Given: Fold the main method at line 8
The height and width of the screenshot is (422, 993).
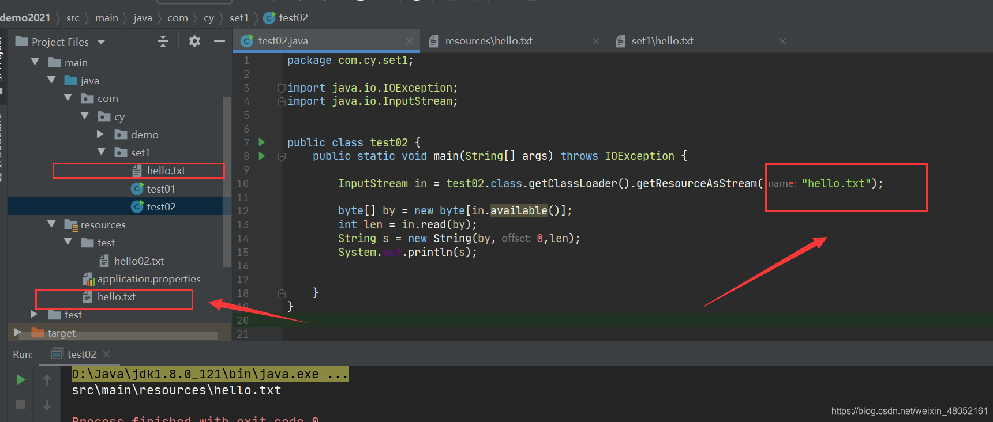Looking at the screenshot, I should pyautogui.click(x=282, y=156).
